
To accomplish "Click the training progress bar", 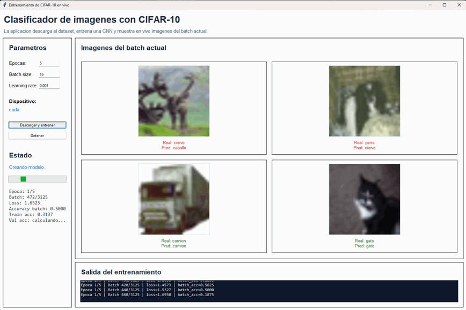I will [37, 178].
